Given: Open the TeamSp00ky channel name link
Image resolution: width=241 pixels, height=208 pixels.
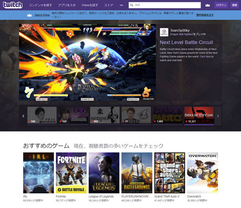Looking at the screenshot, I should coord(180,30).
